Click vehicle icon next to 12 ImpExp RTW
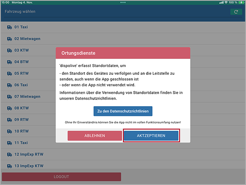Screen dimensions: 246x185 pyautogui.click(x=9, y=155)
